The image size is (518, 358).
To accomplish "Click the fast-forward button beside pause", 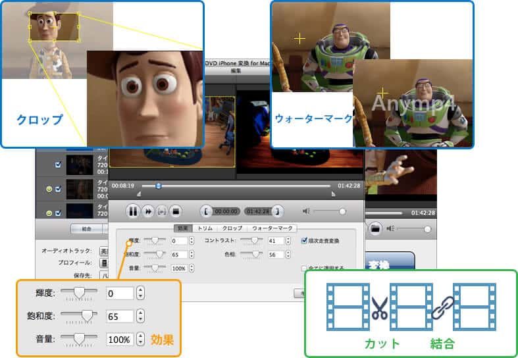I will [x=148, y=211].
